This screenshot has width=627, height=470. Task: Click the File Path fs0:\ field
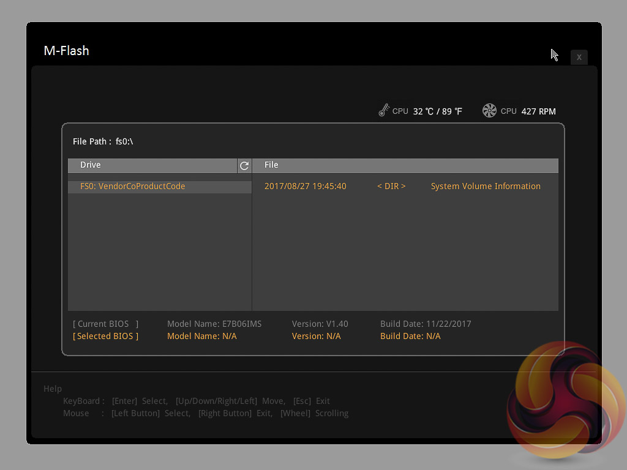103,141
